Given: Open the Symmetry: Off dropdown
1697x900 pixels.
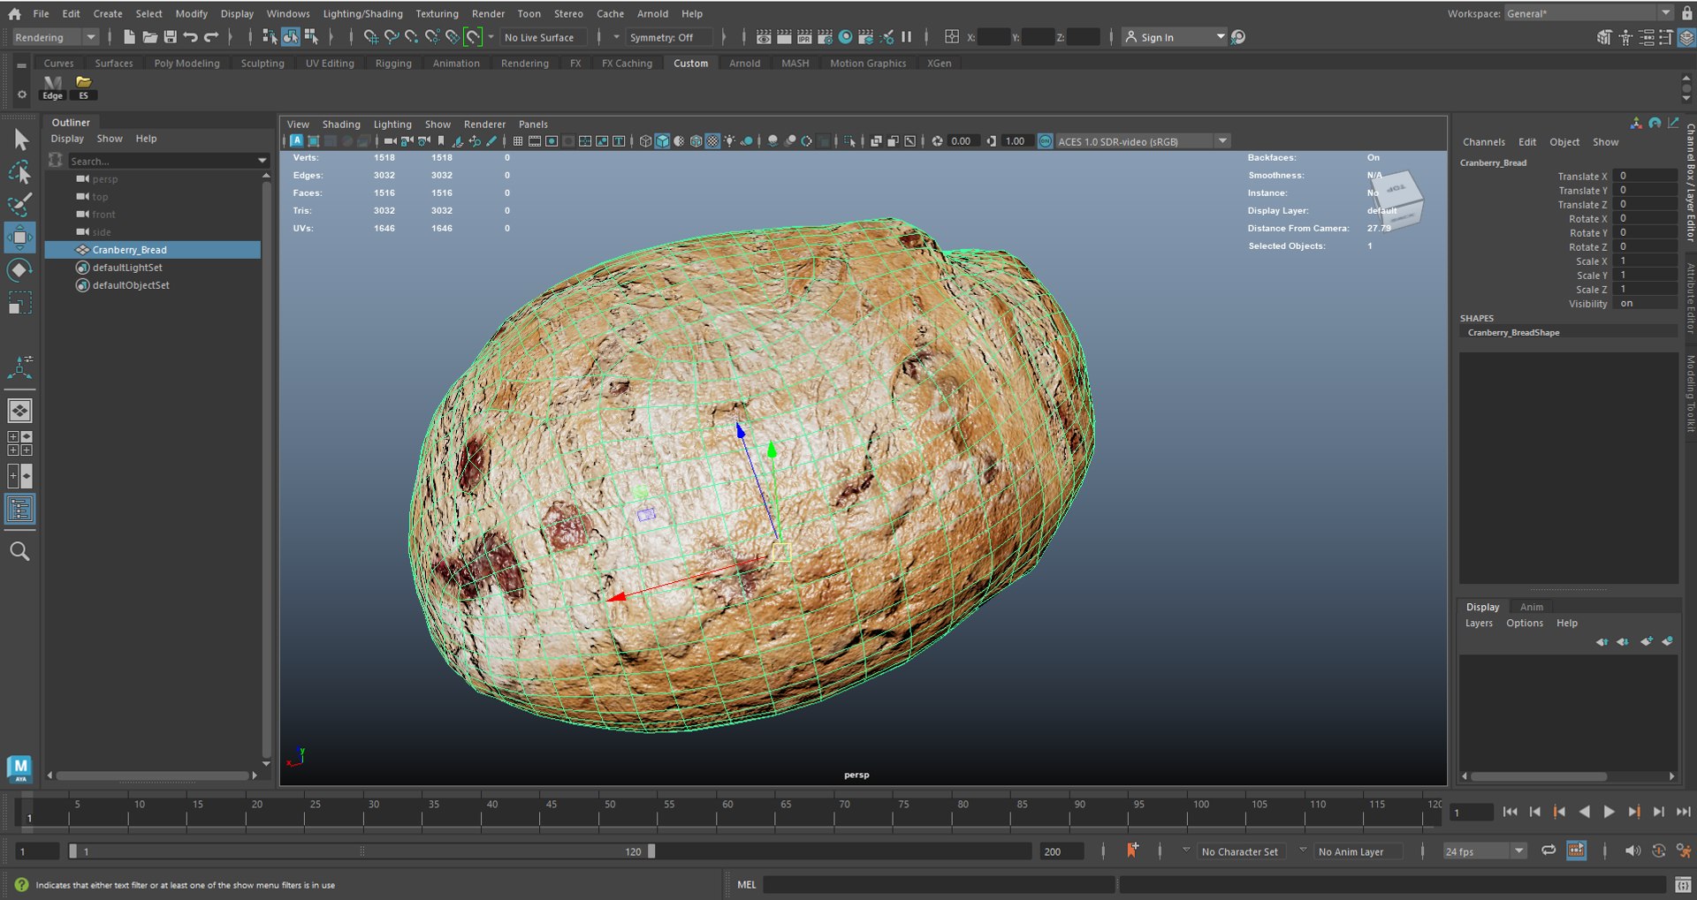Looking at the screenshot, I should point(669,37).
